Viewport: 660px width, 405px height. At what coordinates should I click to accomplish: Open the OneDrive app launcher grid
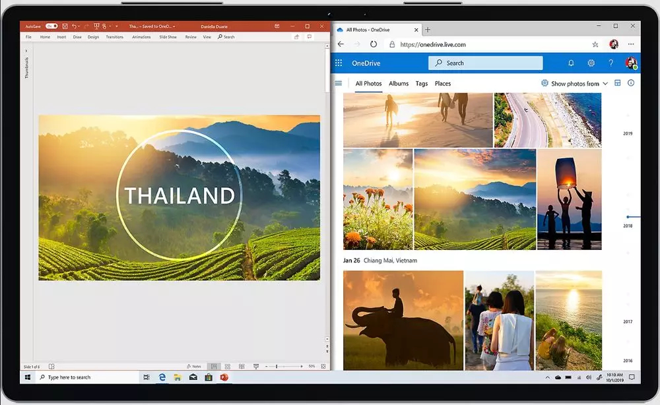339,63
